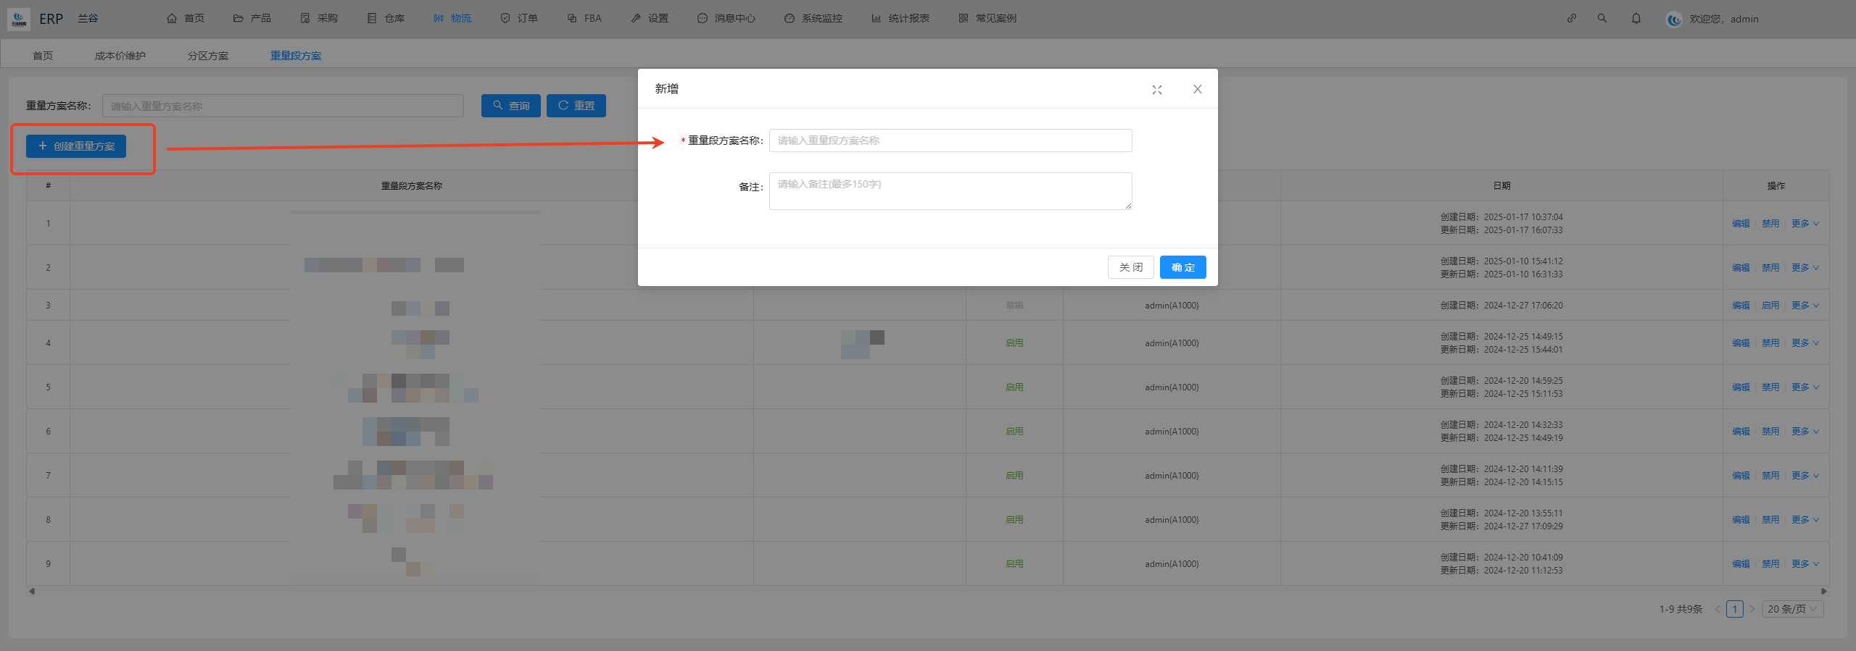Click the 确定 button in the dialog
1856x651 pixels.
coord(1182,267)
